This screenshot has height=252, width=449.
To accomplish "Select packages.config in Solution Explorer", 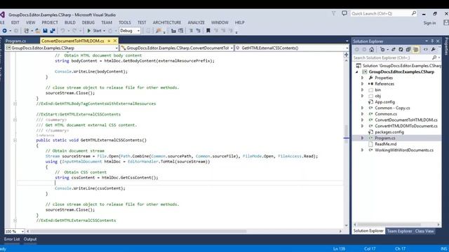I will pyautogui.click(x=389, y=132).
